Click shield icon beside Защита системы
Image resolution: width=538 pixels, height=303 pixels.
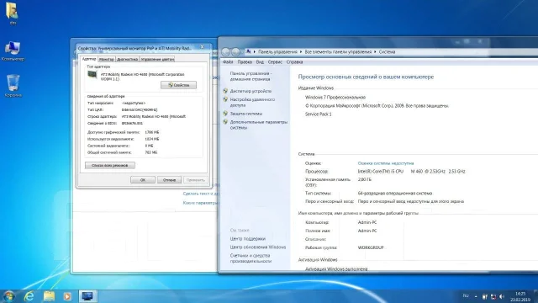[225, 114]
